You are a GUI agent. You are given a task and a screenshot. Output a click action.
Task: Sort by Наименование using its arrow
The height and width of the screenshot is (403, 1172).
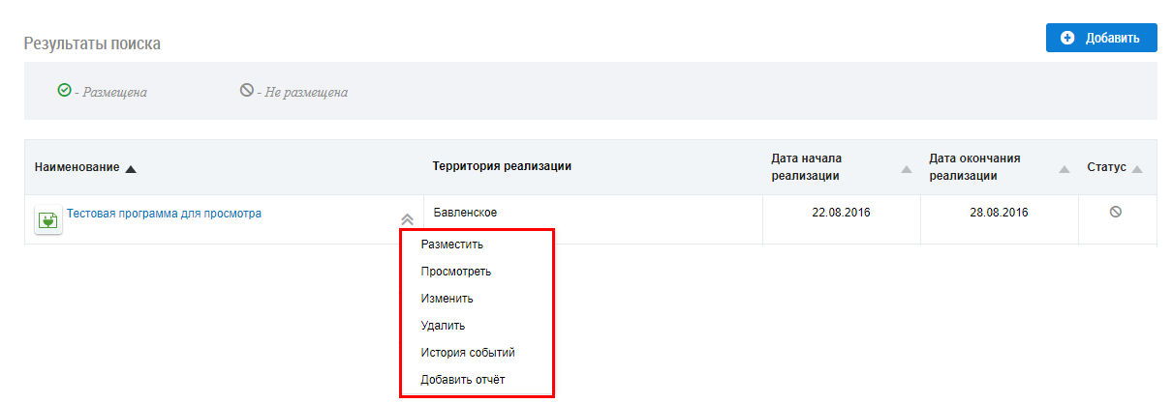[131, 168]
